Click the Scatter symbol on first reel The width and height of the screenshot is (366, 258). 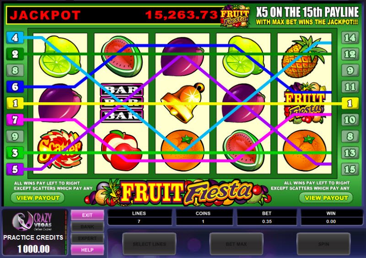(x=59, y=149)
